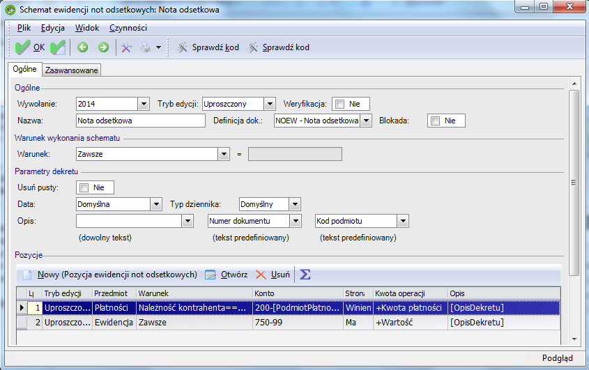589x370 pixels.
Task: Toggle the Weryfikacja checkbox
Action: coord(339,104)
